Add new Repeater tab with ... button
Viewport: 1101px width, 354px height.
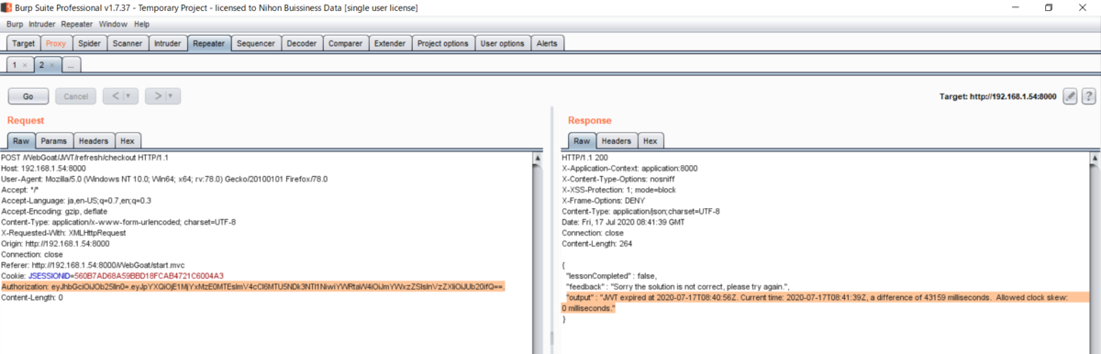(72, 65)
